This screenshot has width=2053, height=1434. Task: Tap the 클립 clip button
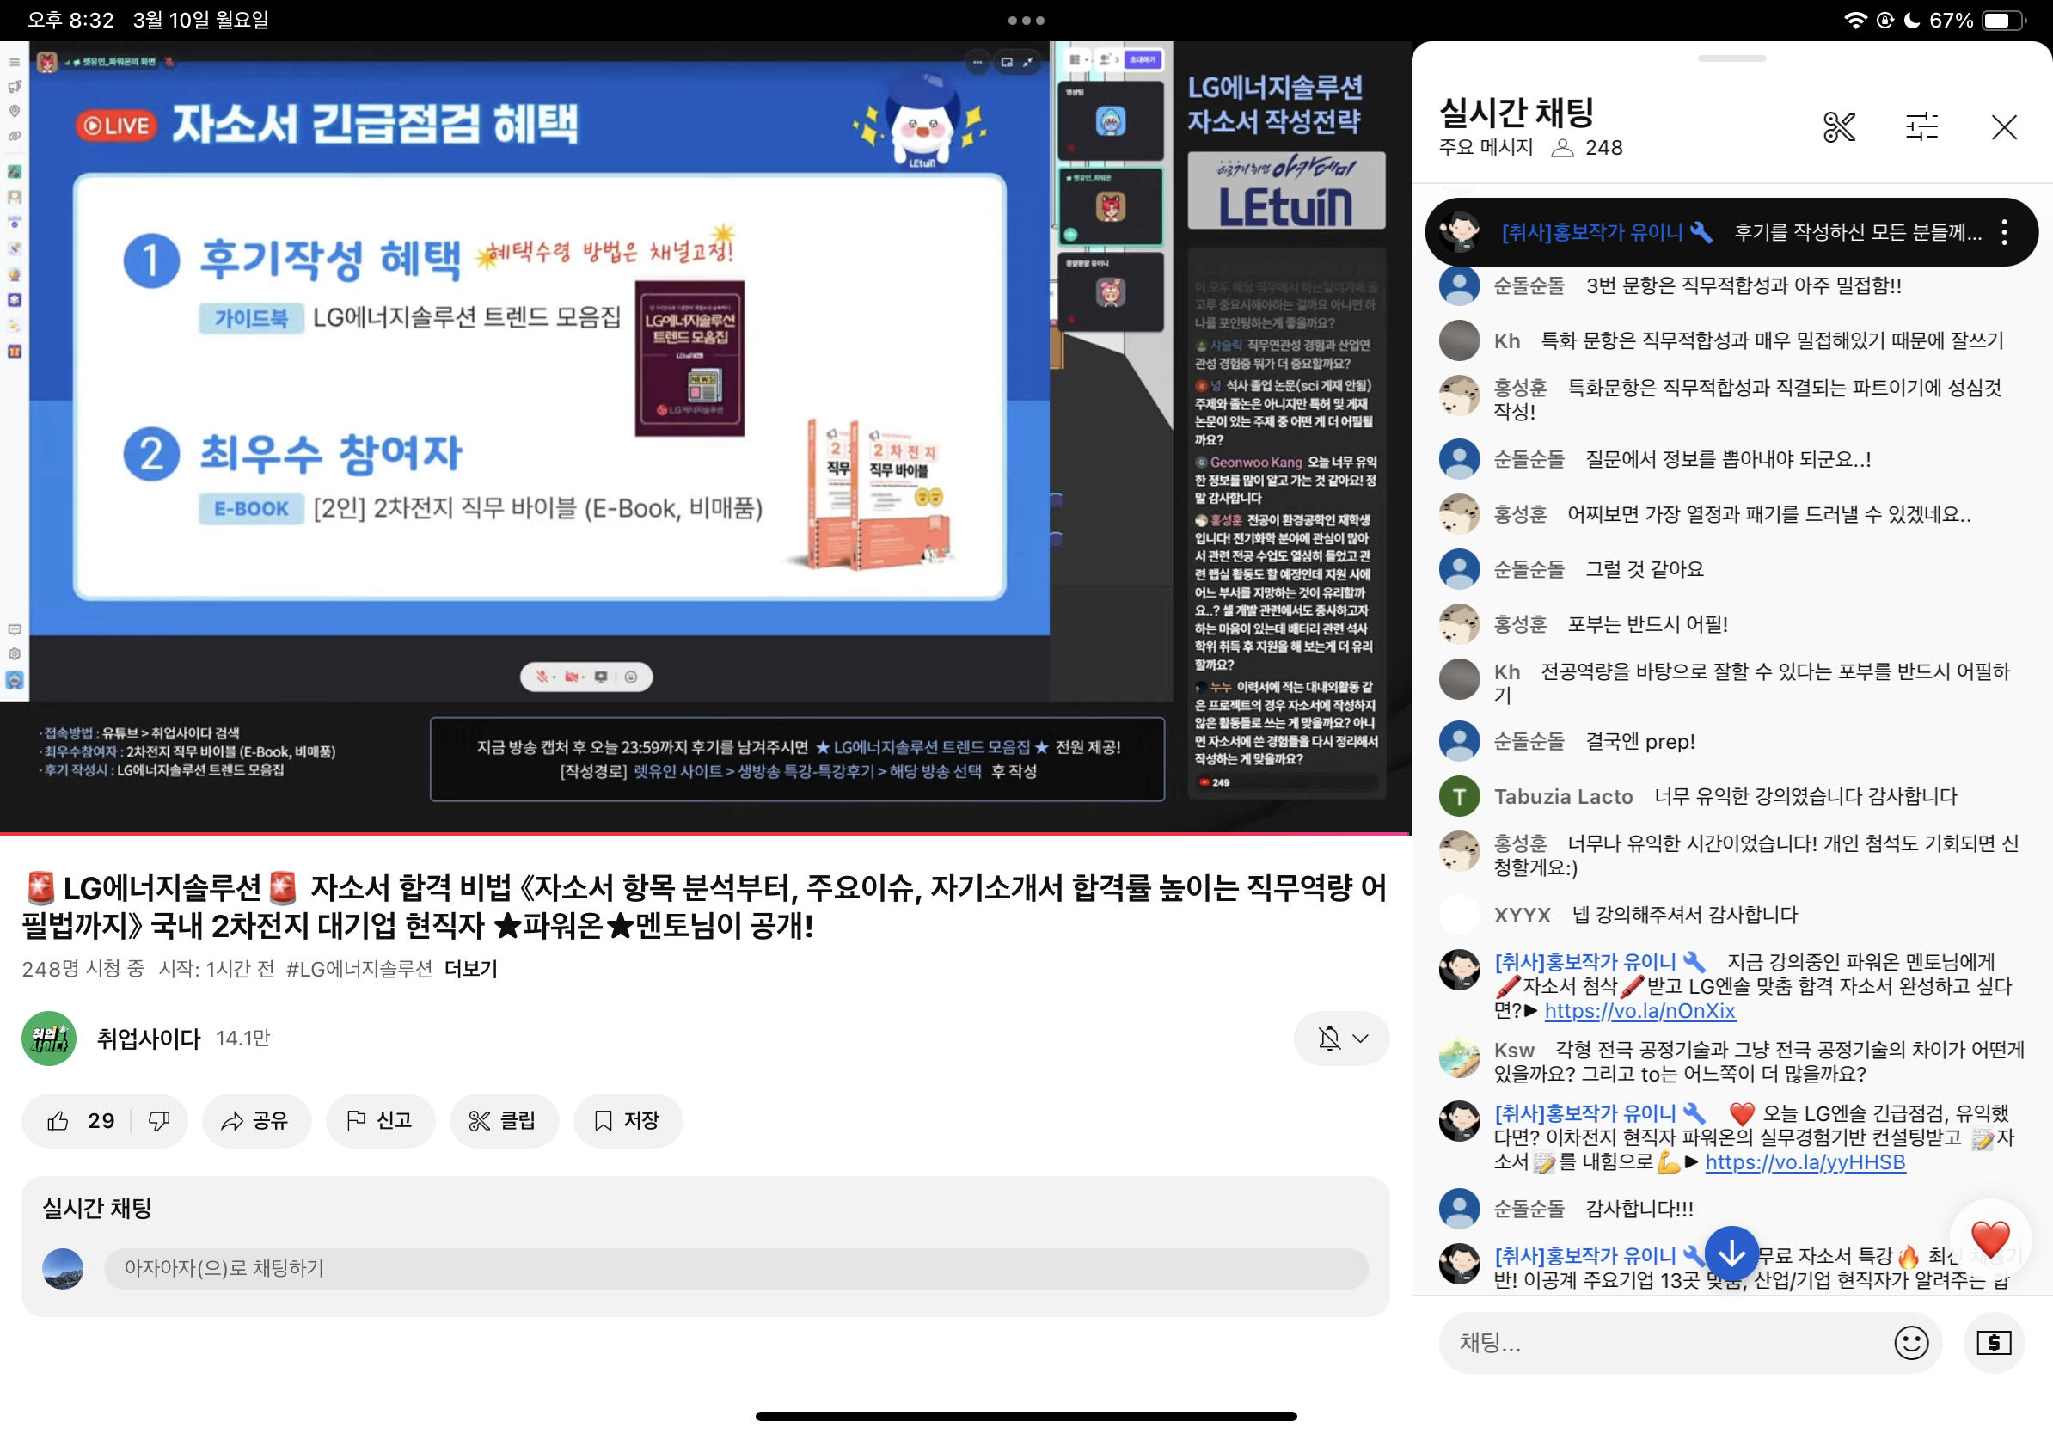pos(504,1120)
